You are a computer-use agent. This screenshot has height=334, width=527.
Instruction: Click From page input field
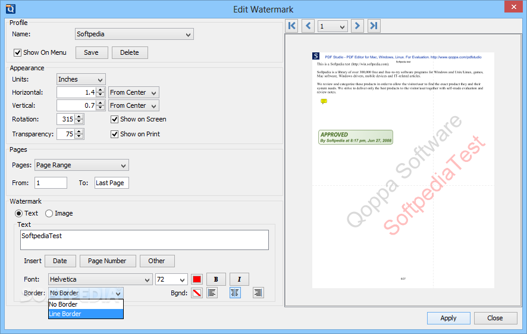(x=51, y=183)
